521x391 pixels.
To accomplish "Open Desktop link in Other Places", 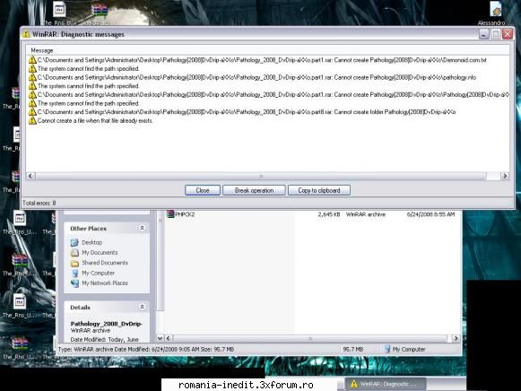I will coord(92,242).
